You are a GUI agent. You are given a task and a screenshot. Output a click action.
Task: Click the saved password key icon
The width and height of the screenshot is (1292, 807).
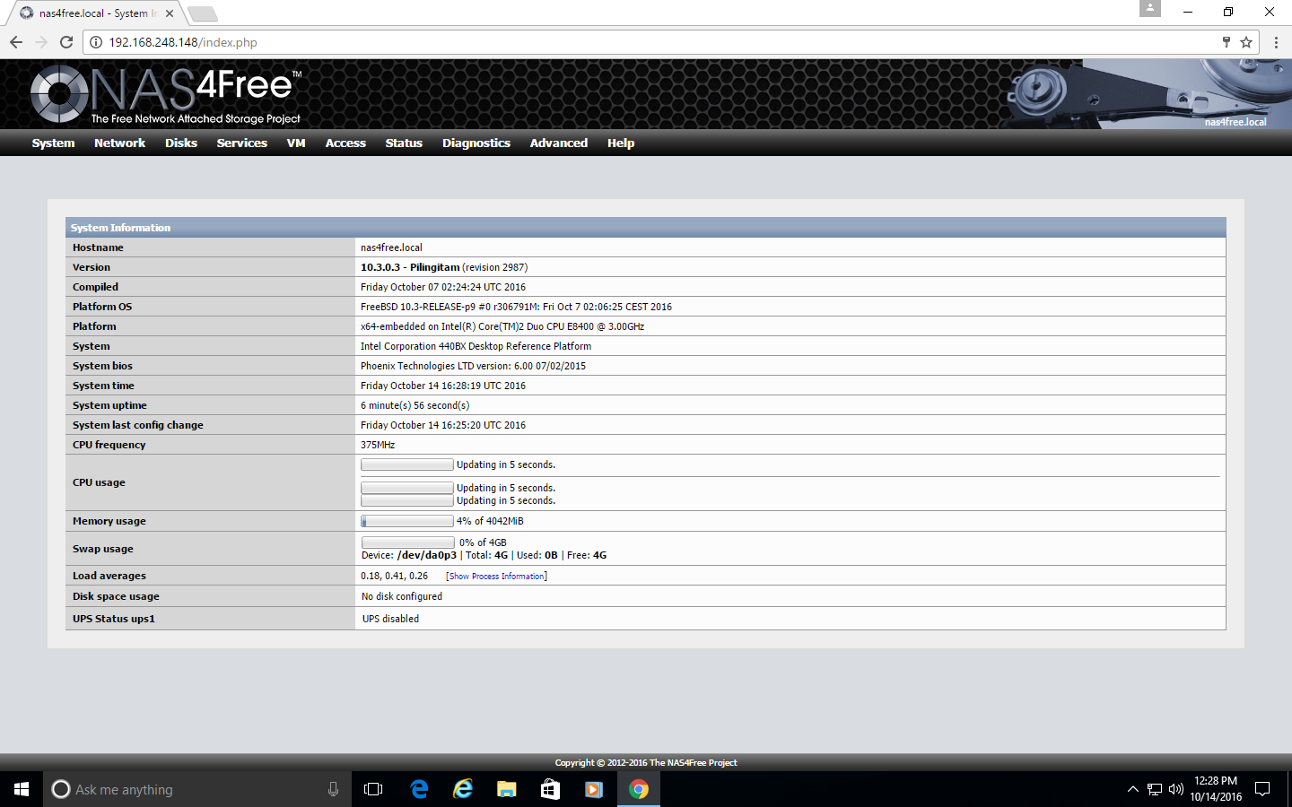click(1227, 42)
